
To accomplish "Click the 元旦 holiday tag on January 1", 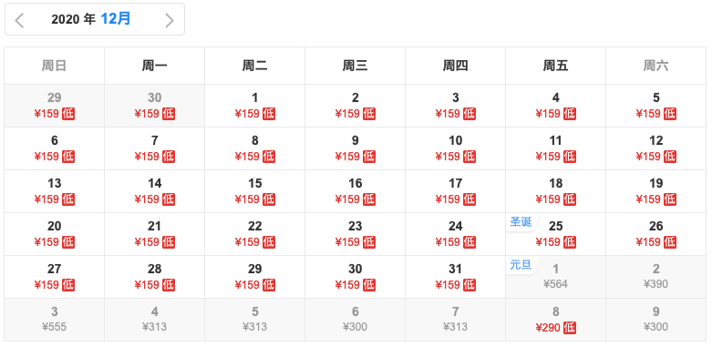I will tap(521, 265).
